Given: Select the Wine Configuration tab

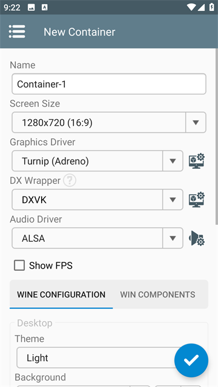Looking at the screenshot, I should (61, 294).
